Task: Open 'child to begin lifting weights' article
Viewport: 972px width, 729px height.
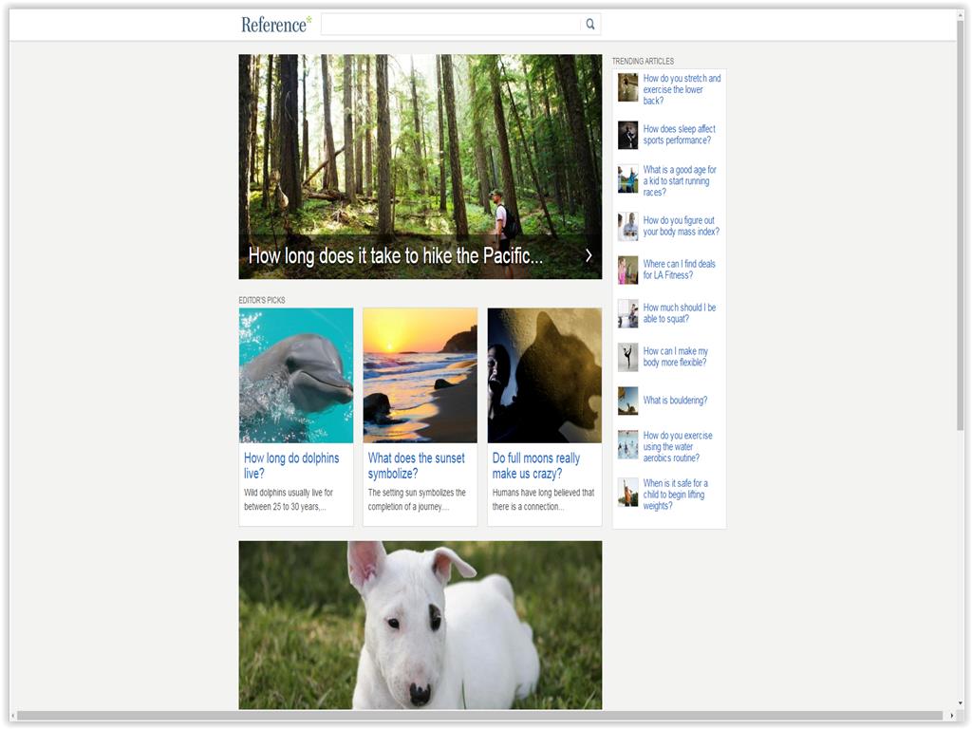Action: click(675, 494)
